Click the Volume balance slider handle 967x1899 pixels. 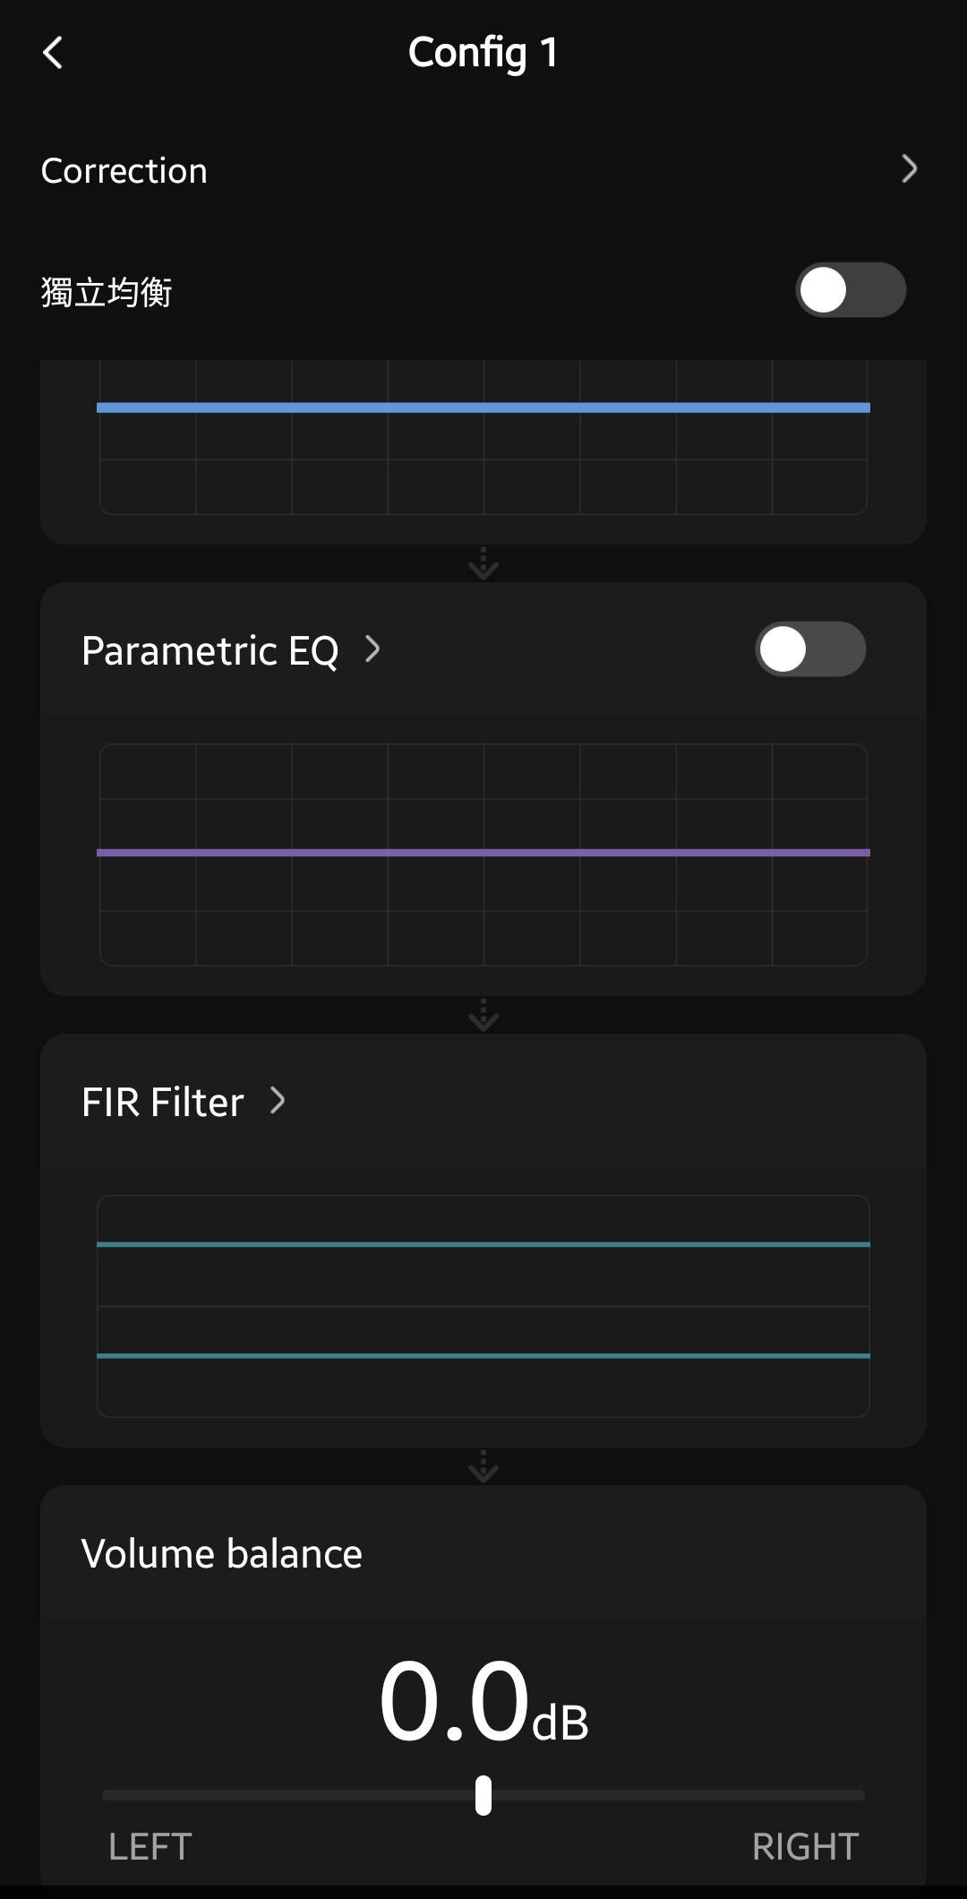[483, 1795]
